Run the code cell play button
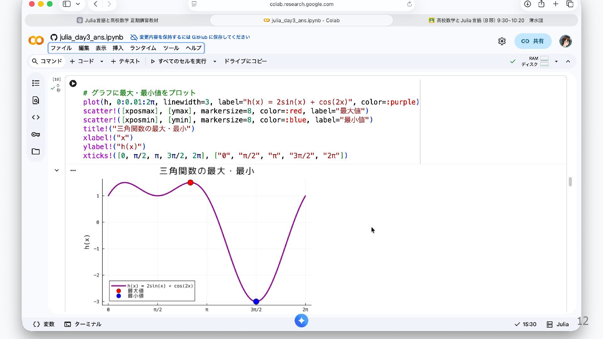Viewport: 603px width, 339px height. point(73,83)
